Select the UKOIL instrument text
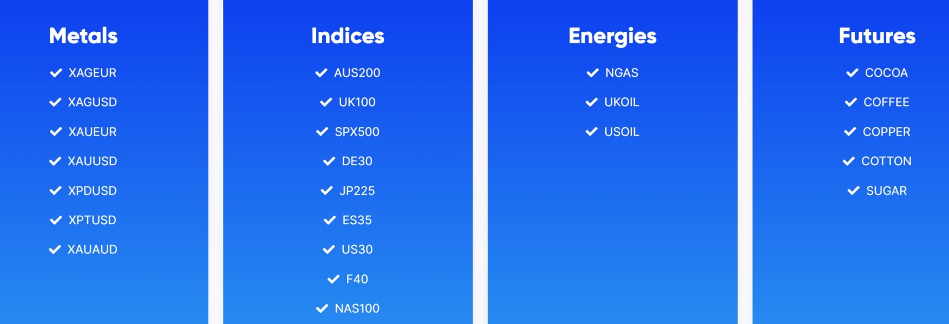 point(621,102)
